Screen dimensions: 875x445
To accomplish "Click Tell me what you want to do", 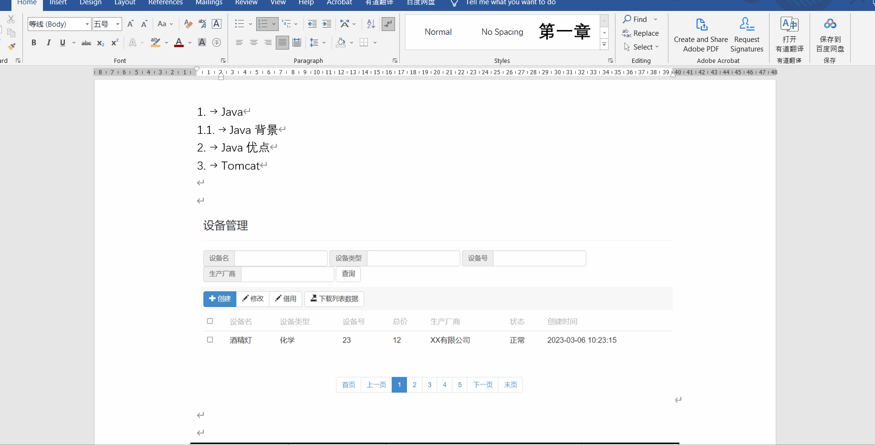I will pyautogui.click(x=510, y=3).
